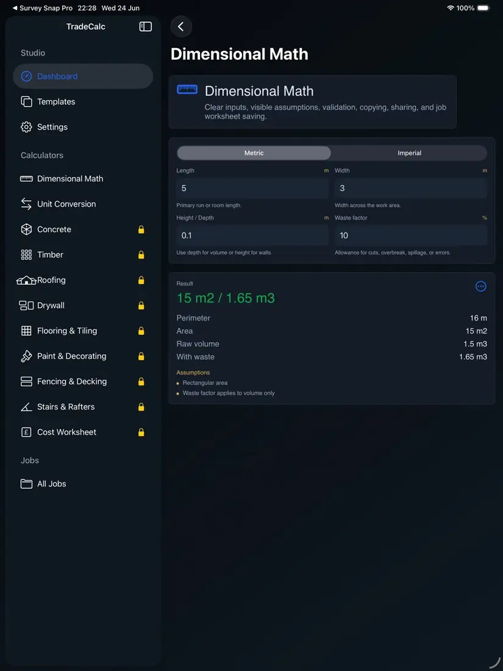Click the lock icon beside Concrete
Image resolution: width=503 pixels, height=671 pixels.
pyautogui.click(x=141, y=229)
